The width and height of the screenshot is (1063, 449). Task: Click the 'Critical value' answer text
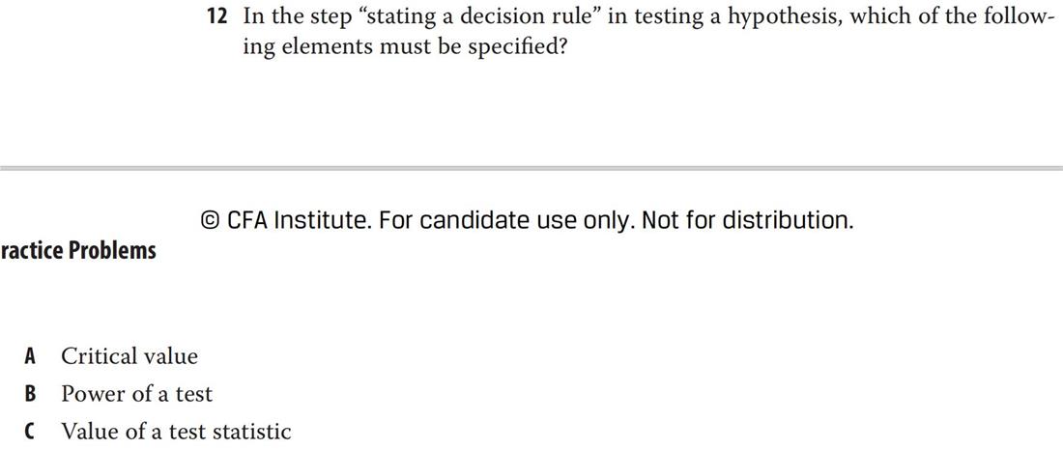(x=129, y=356)
